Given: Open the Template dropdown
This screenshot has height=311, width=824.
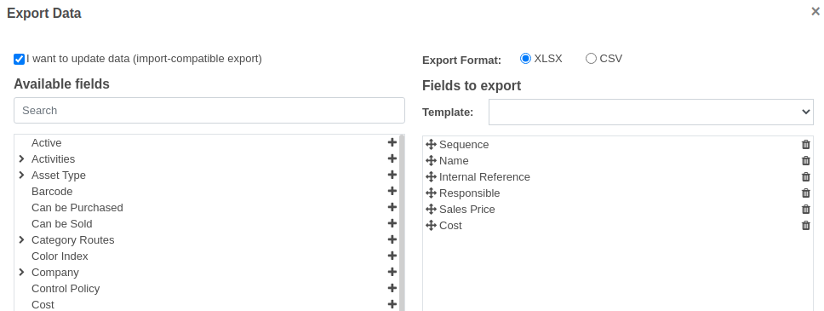Looking at the screenshot, I should [x=651, y=112].
